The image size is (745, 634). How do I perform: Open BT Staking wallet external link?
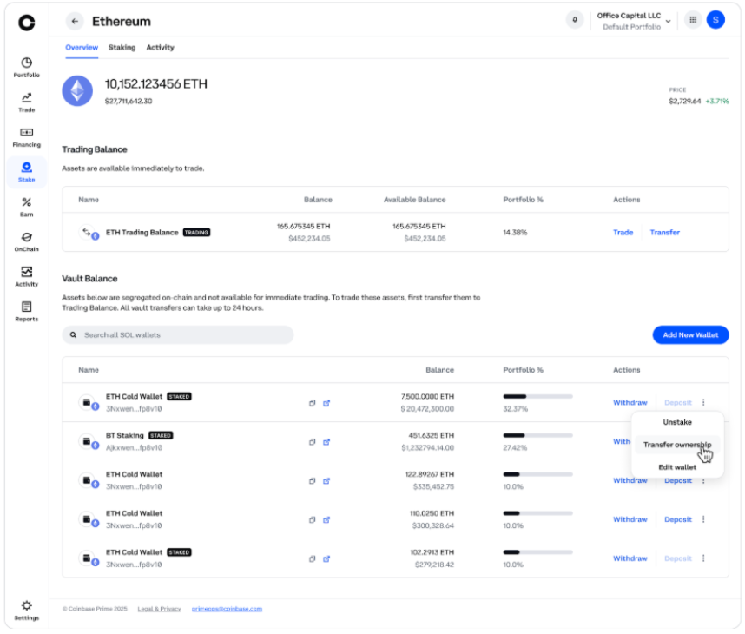326,442
